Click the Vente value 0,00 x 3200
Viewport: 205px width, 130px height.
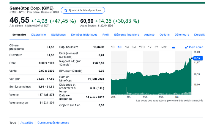(46, 71)
